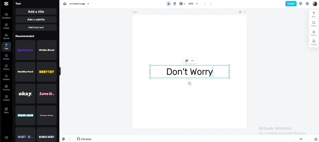Choose the okay. text preset
The width and height of the screenshot is (319, 142).
click(25, 94)
